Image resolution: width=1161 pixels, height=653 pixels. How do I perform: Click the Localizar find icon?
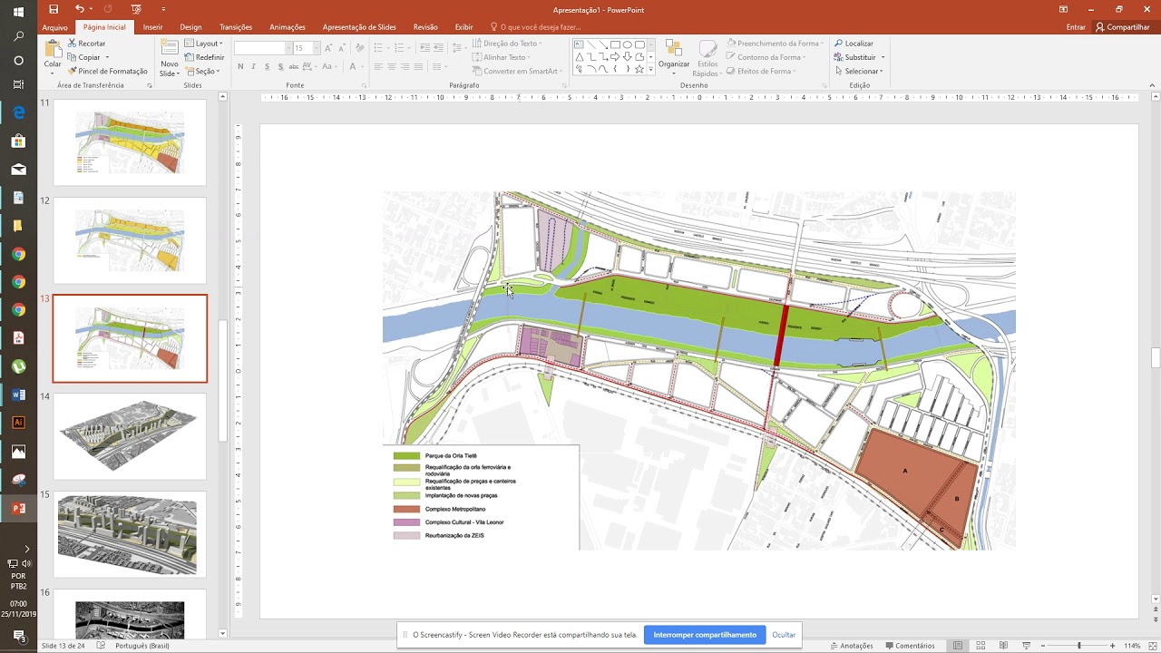tap(854, 44)
